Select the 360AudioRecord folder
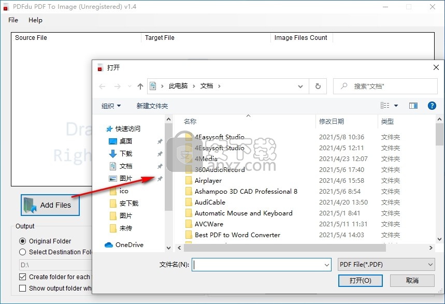The image size is (445, 304). pos(220,169)
